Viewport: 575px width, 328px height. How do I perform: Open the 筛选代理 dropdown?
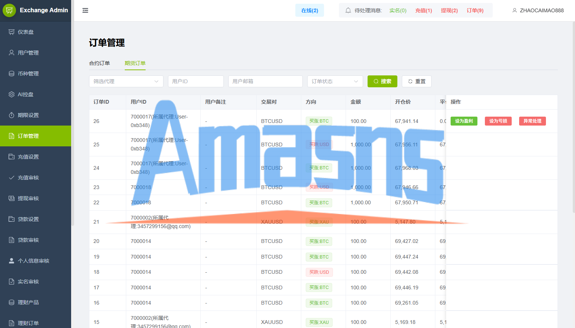point(126,81)
